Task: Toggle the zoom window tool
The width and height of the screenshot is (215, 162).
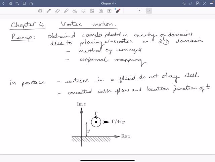Action: 40,11
